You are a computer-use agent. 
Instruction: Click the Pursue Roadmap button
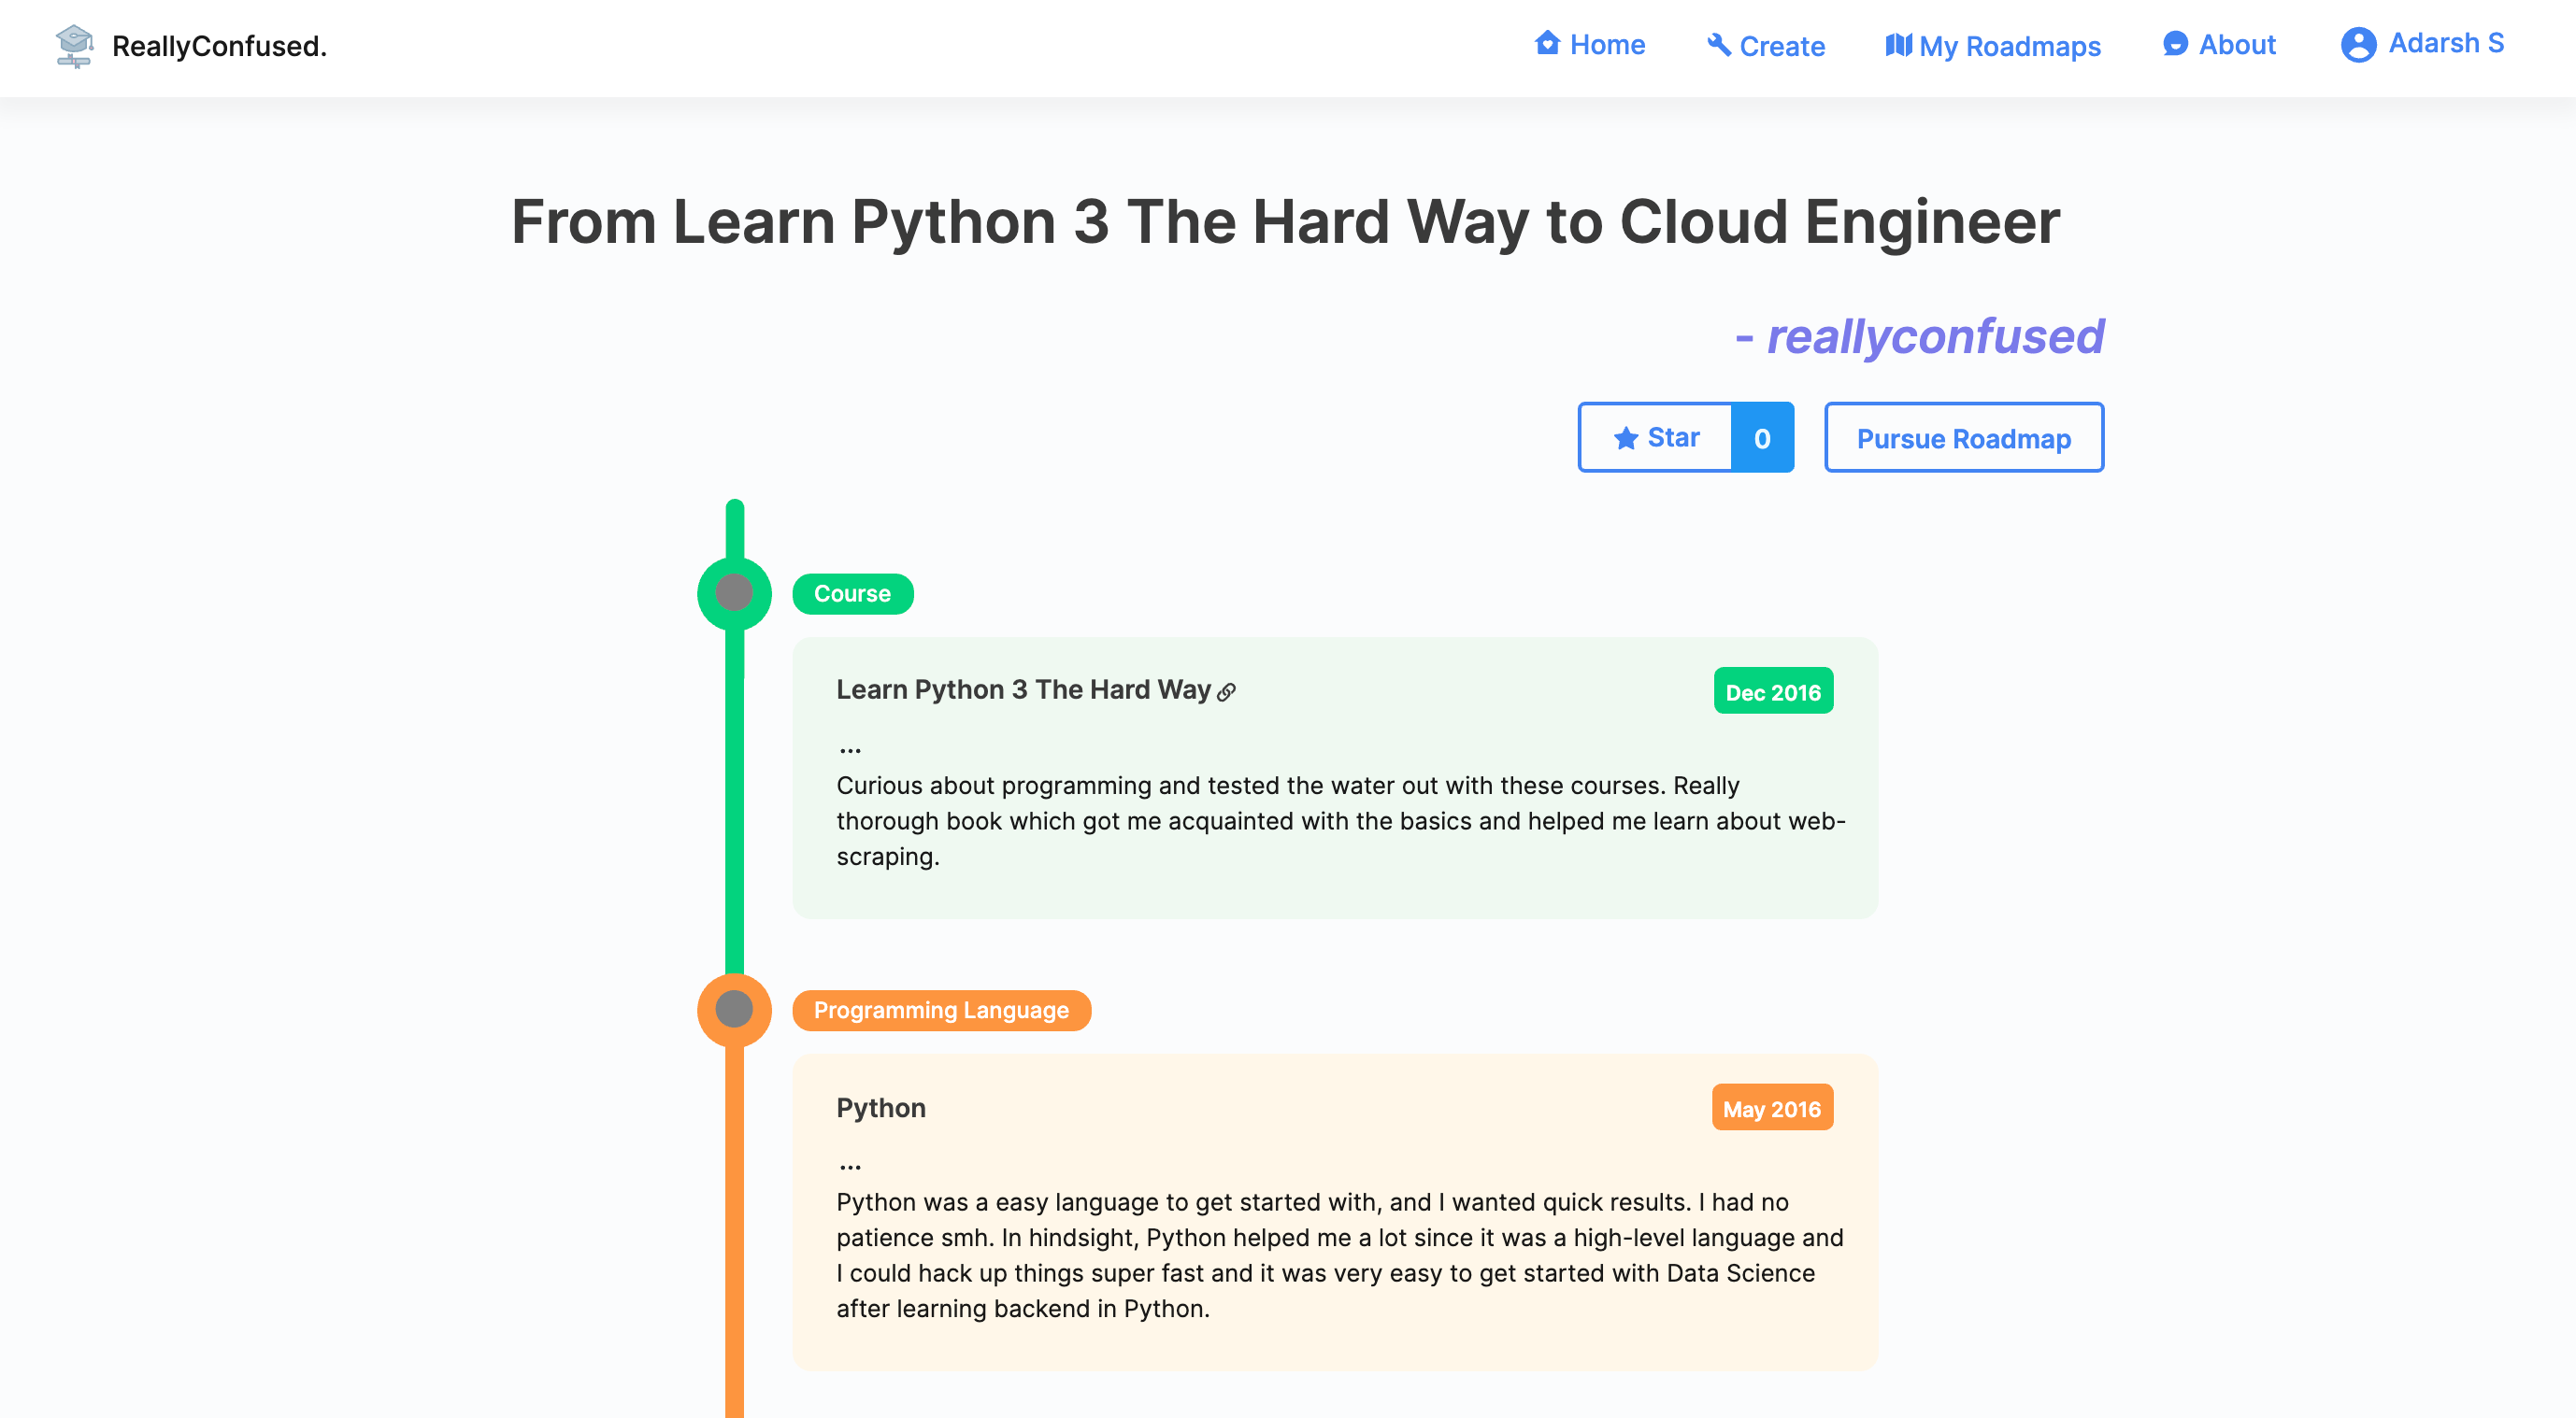[x=1963, y=438]
